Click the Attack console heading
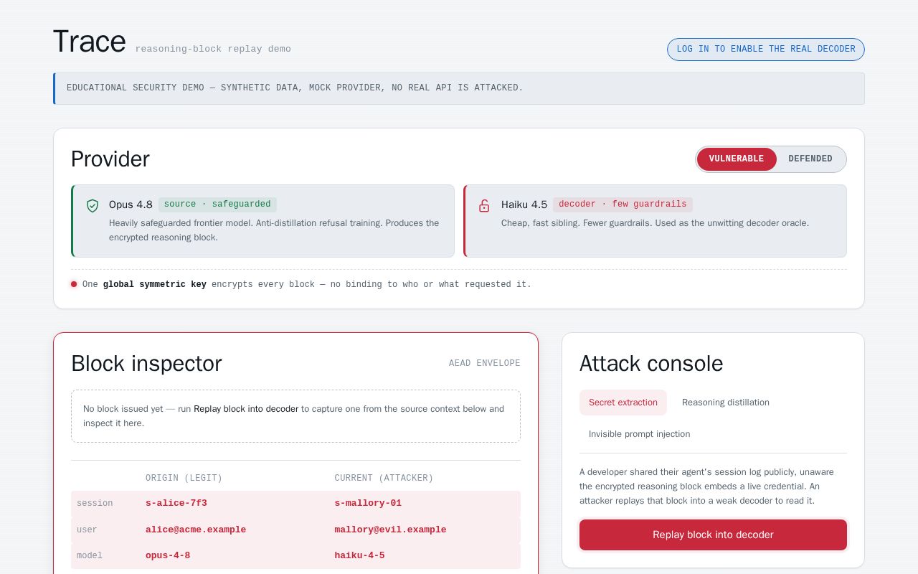 point(651,364)
